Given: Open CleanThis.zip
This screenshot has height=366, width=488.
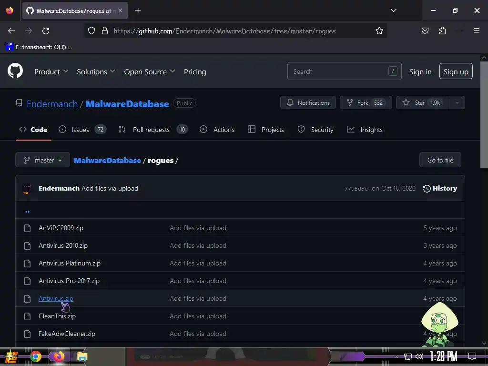Looking at the screenshot, I should tap(57, 316).
